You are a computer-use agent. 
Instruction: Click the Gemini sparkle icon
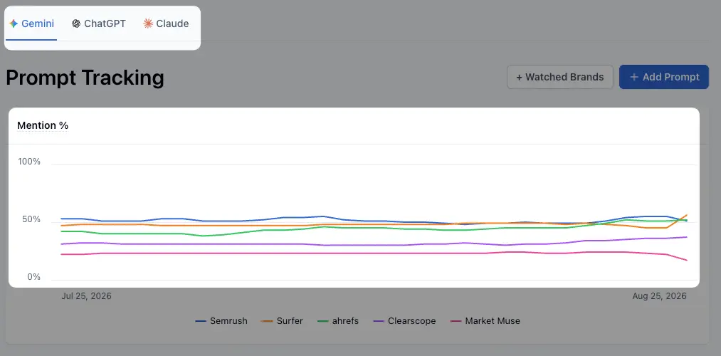click(14, 24)
